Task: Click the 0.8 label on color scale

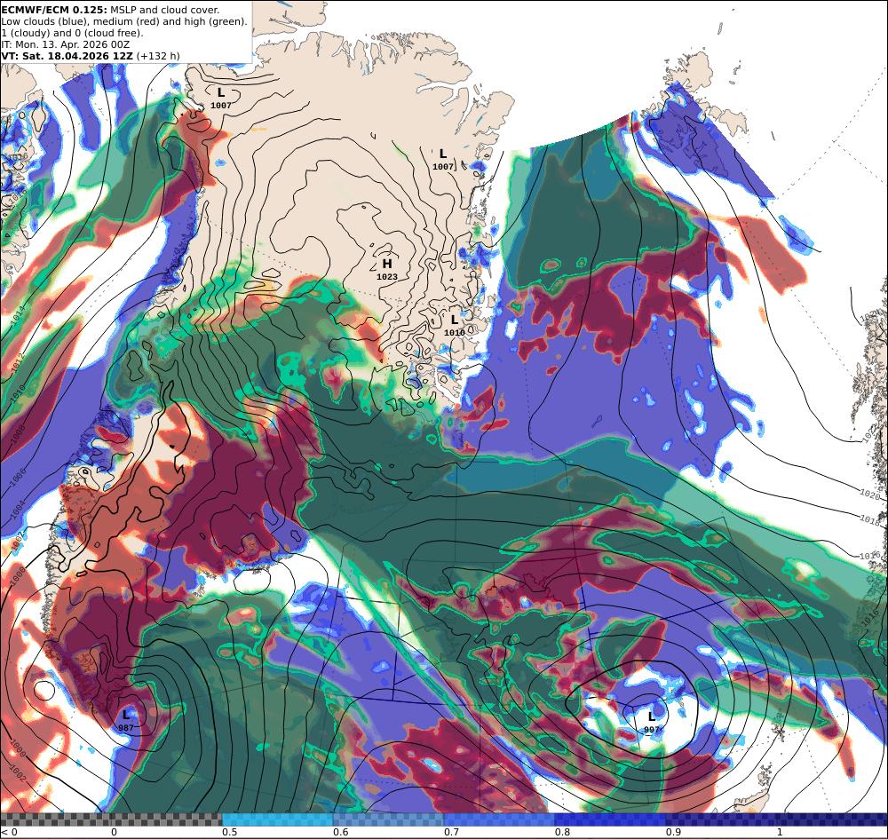Action: tap(562, 832)
